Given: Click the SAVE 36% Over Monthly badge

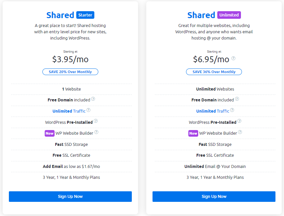Looking at the screenshot, I should click(x=214, y=72).
